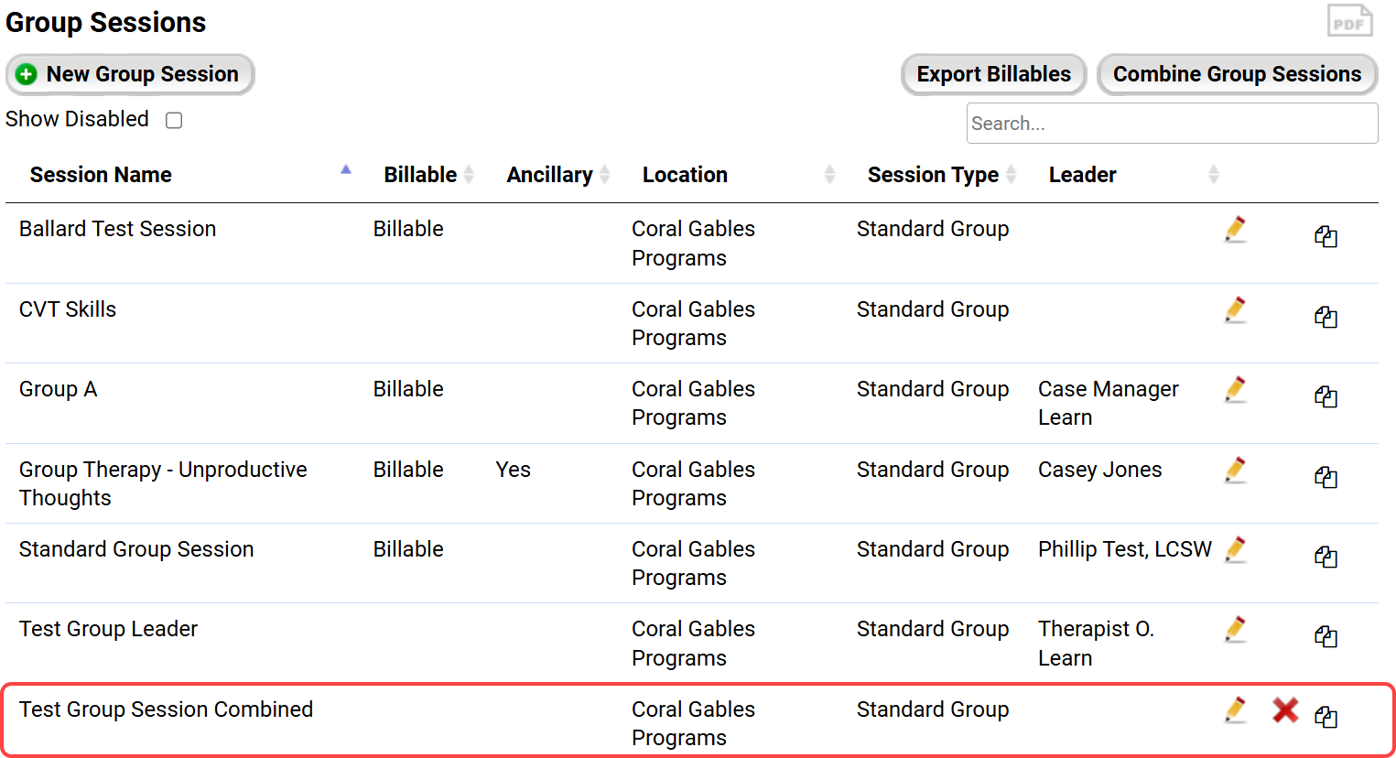Copy the Test Group Leader session
This screenshot has width=1396, height=758.
1326,636
